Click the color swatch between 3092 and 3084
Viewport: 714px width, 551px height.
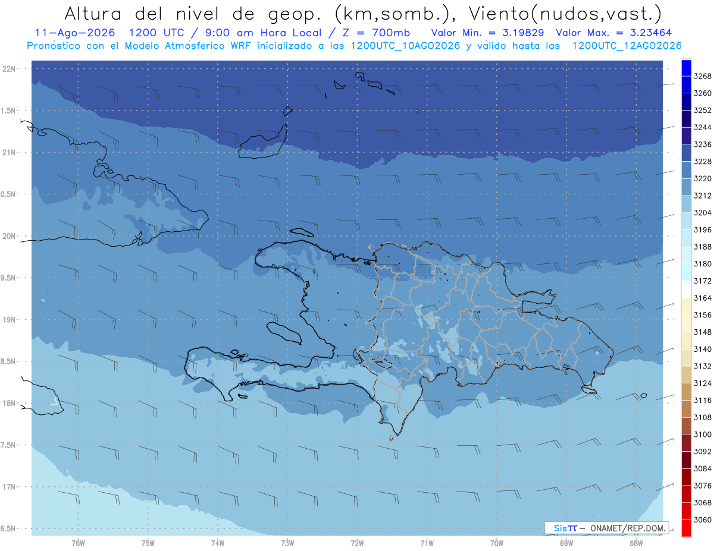click(x=686, y=460)
